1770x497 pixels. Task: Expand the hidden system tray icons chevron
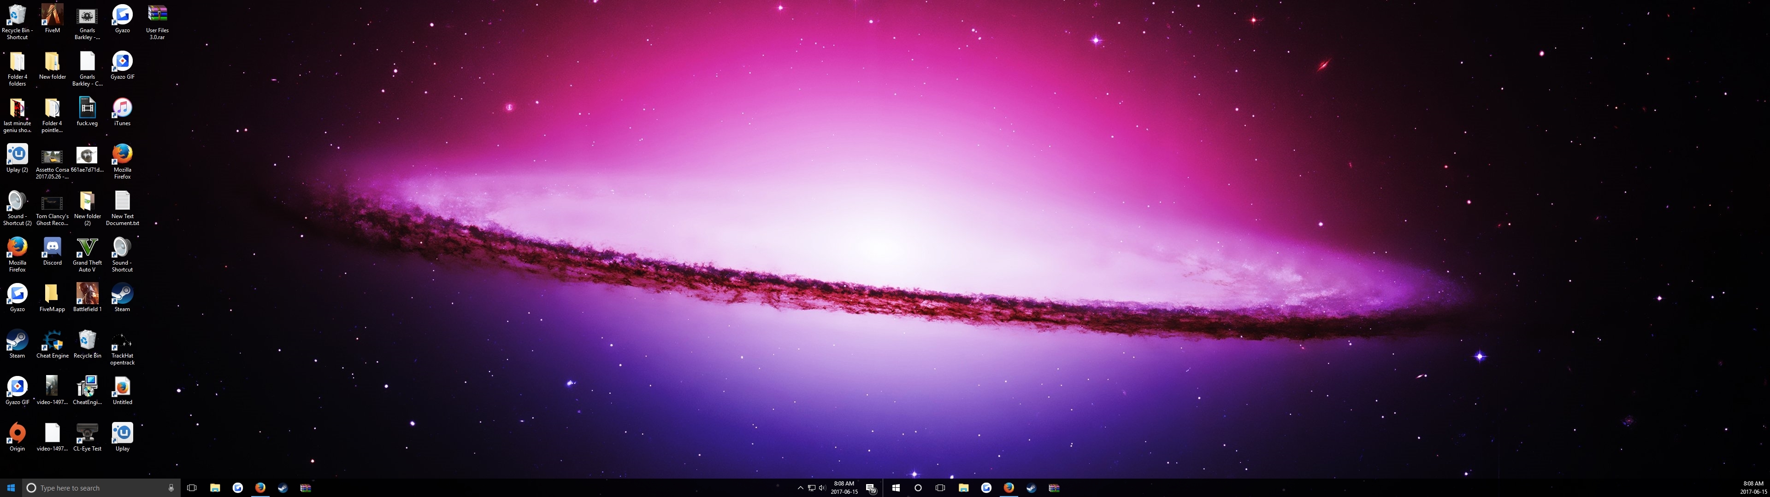(800, 488)
